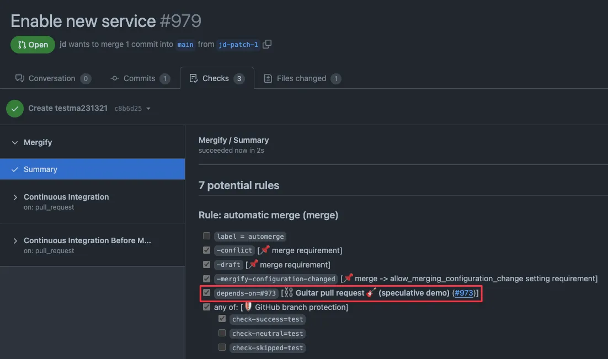Viewport: 608px width, 359px height.
Task: Expand the c8b6d25 commit dropdown
Action: 148,108
